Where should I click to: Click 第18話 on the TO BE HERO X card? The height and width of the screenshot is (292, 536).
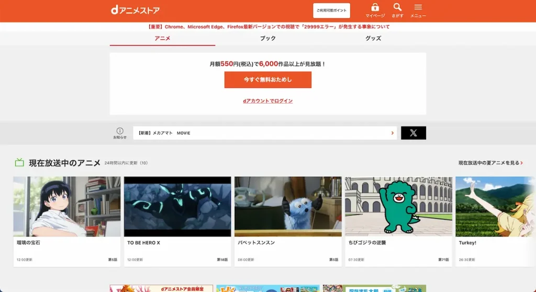pyautogui.click(x=222, y=260)
